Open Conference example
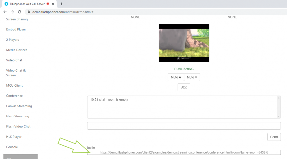The height and width of the screenshot is (159, 287). pos(14,96)
